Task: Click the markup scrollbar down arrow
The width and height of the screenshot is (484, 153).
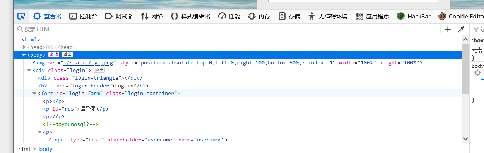Action: pyautogui.click(x=465, y=139)
